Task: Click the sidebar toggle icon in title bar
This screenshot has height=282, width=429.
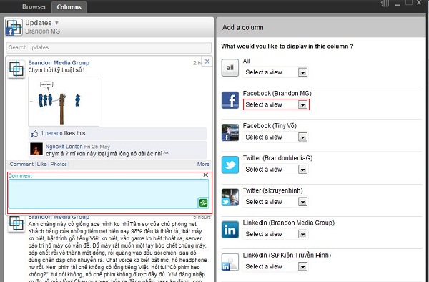Action: coord(385,4)
